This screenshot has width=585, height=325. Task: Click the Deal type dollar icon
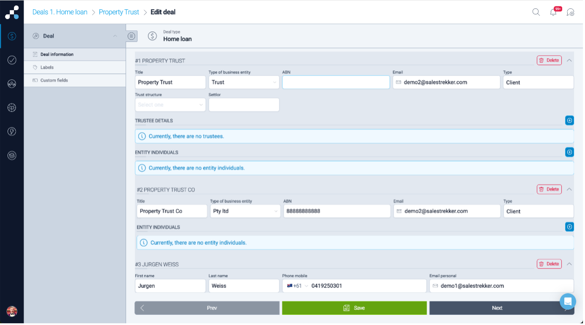pos(152,36)
